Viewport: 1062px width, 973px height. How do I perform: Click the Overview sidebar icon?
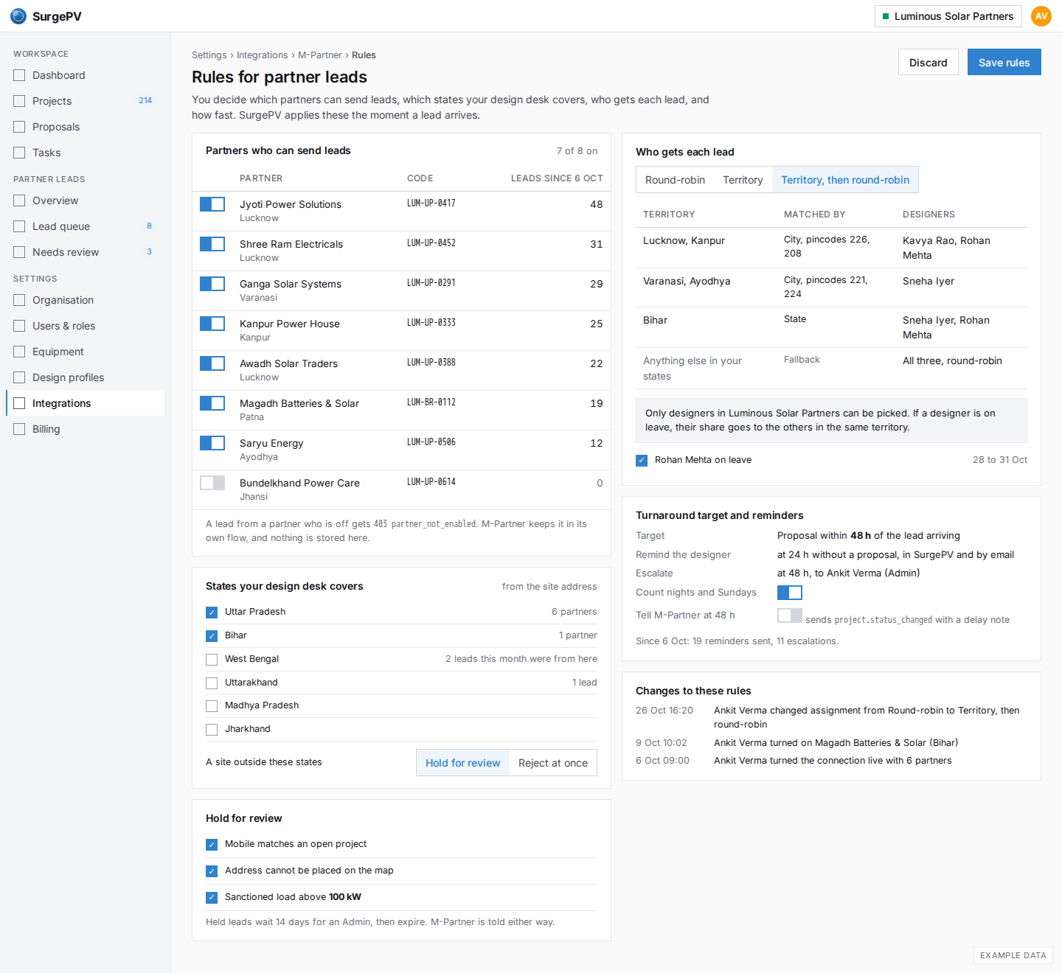tap(19, 200)
